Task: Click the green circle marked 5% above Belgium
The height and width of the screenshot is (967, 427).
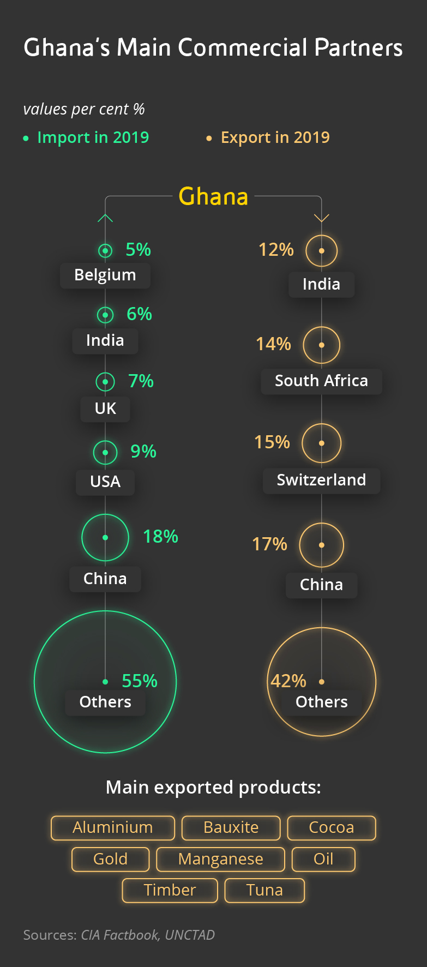Action: 105,250
